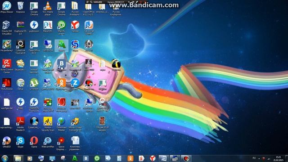
Task: Open the Корзина recycle bin desktop icon
Action: tap(20, 7)
